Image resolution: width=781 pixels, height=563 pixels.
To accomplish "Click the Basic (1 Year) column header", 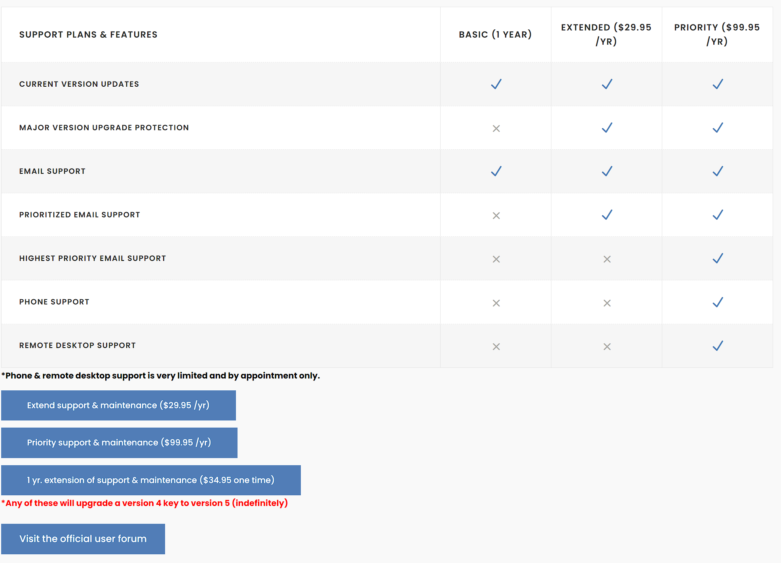I will (495, 34).
